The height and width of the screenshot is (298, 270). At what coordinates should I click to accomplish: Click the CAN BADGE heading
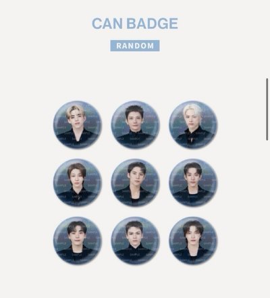pyautogui.click(x=135, y=24)
